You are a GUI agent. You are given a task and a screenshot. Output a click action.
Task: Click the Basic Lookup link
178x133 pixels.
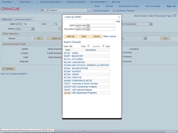click(x=110, y=36)
